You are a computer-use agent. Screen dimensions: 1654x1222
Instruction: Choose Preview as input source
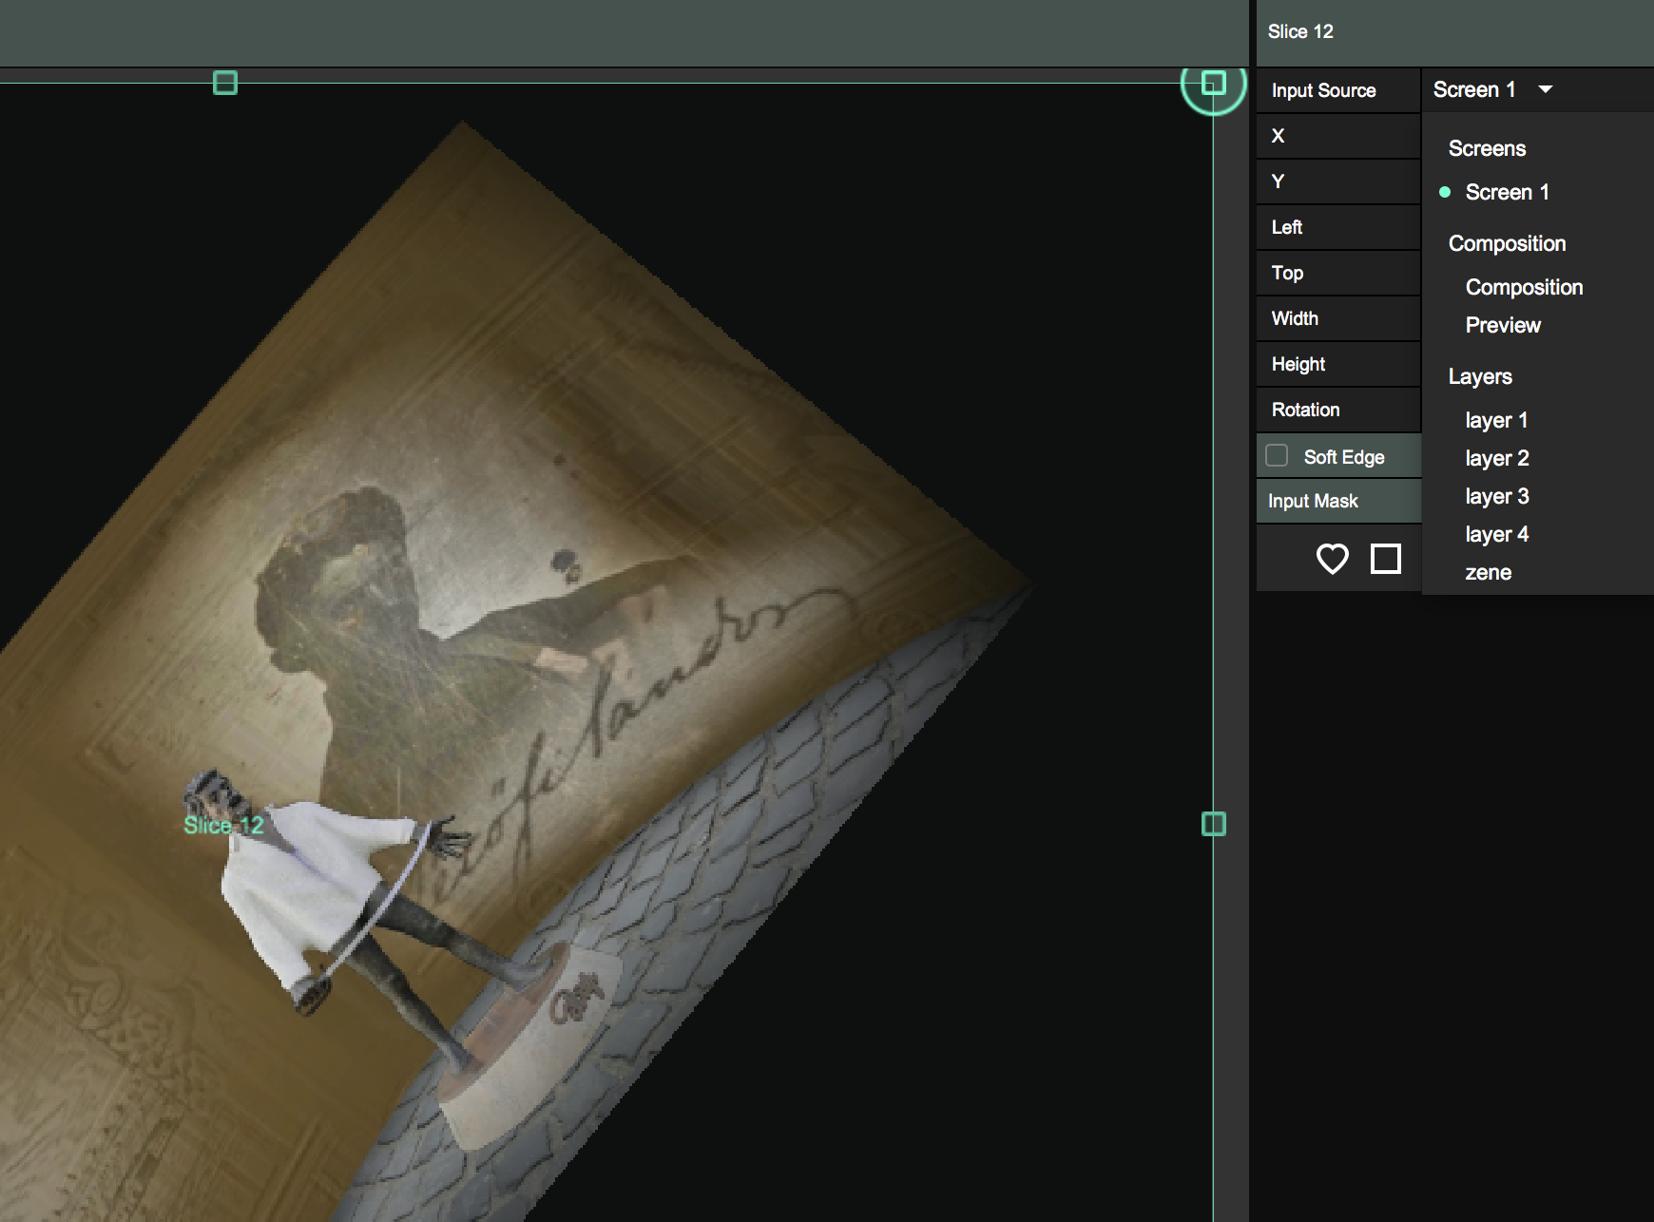click(1502, 325)
